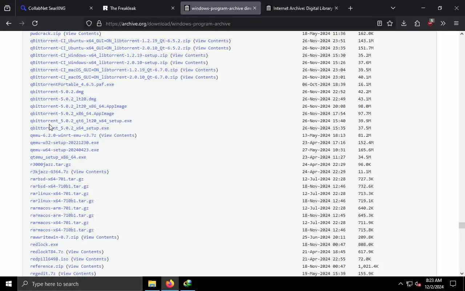View Contents of pwdcrack.zip
This screenshot has width=465, height=291.
(82, 33)
